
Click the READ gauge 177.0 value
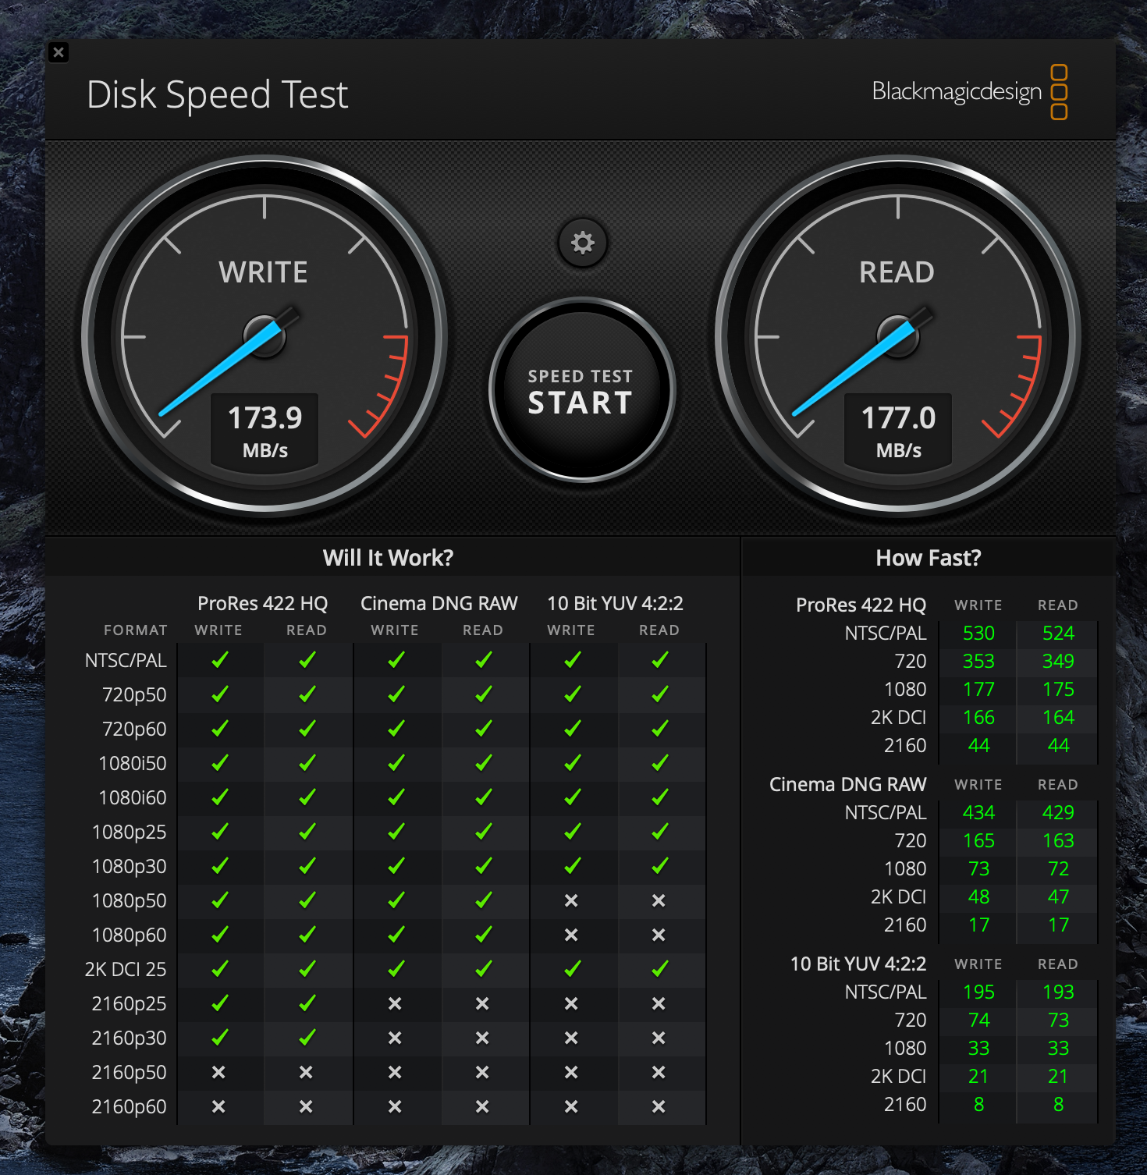point(898,418)
